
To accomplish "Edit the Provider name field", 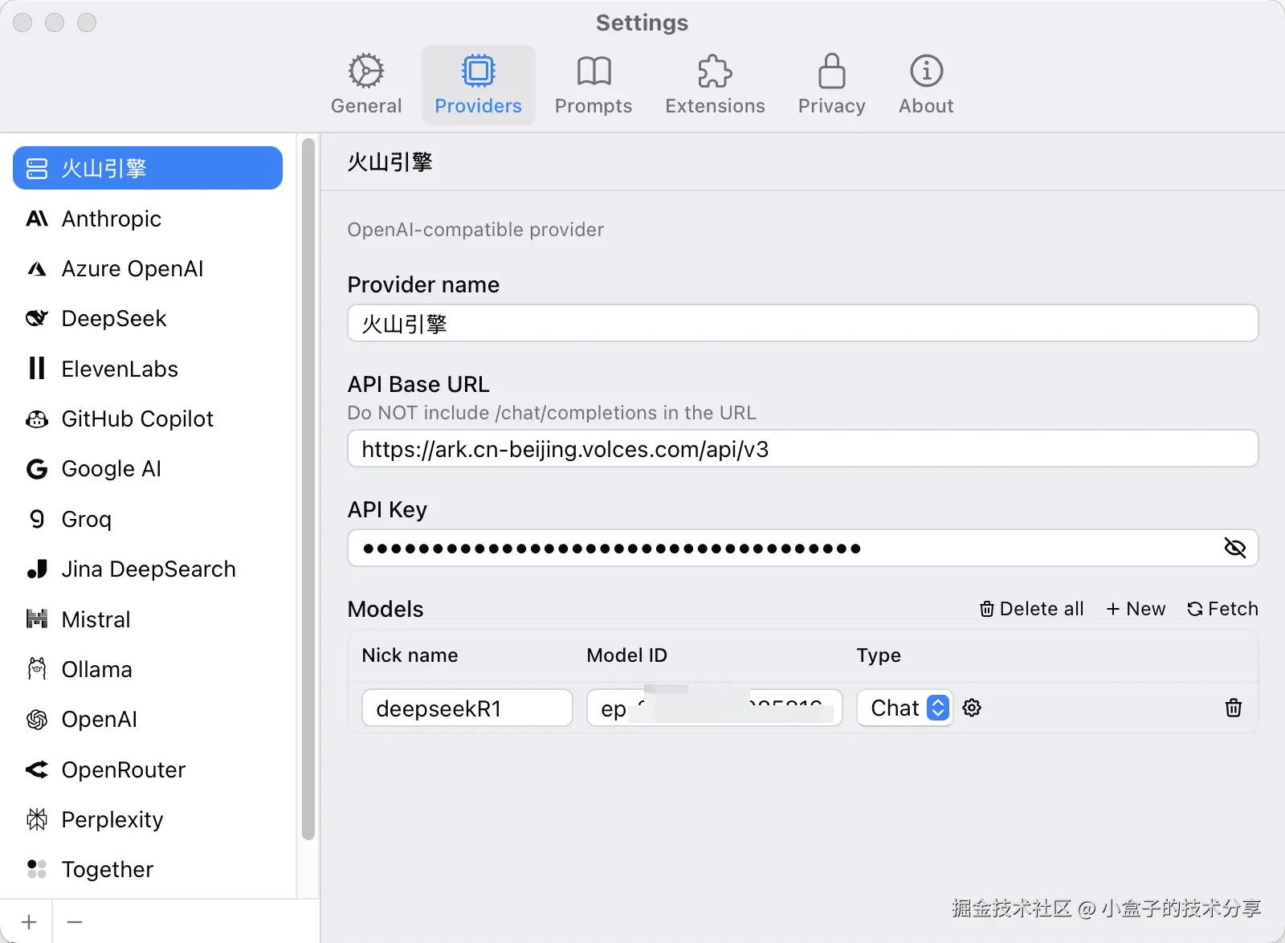I will 802,323.
